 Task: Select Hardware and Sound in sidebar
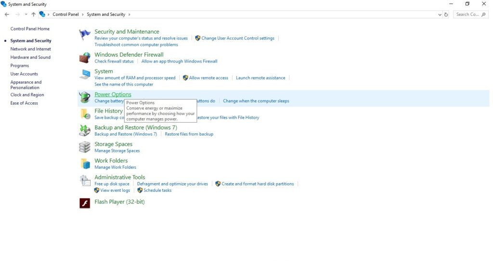point(30,57)
